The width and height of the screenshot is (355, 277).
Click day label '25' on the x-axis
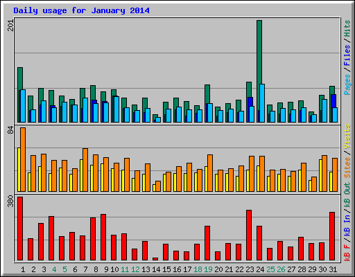pyautogui.click(x=270, y=269)
